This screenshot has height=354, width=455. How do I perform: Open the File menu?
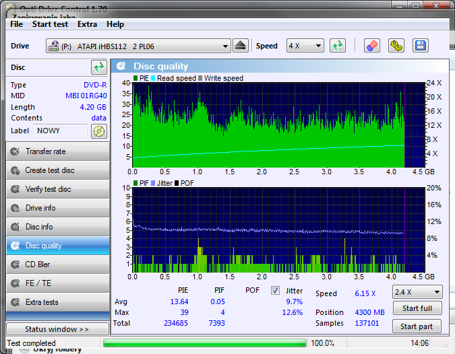click(16, 24)
